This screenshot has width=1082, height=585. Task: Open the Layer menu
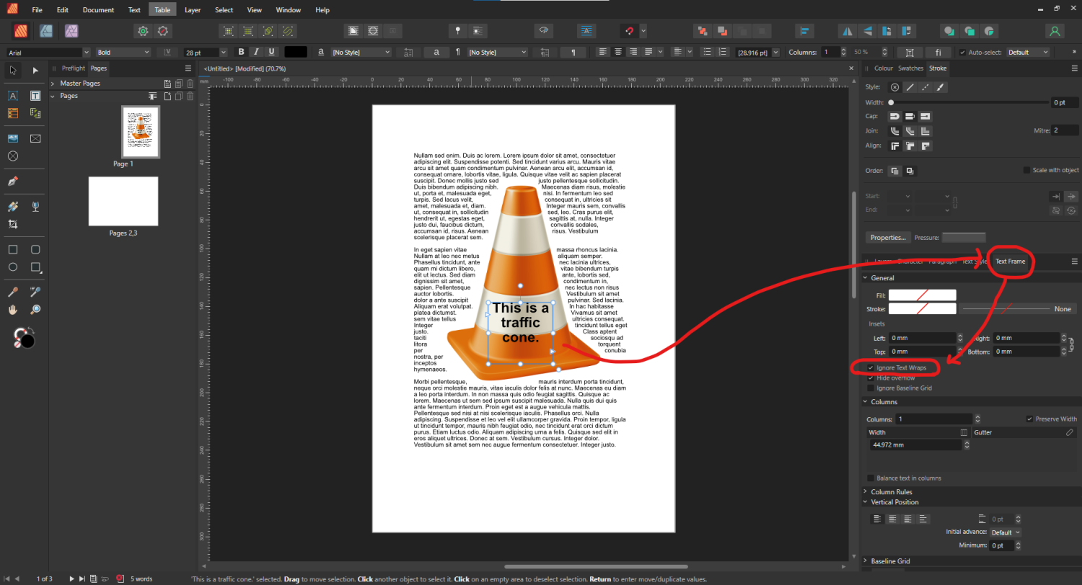pos(193,9)
